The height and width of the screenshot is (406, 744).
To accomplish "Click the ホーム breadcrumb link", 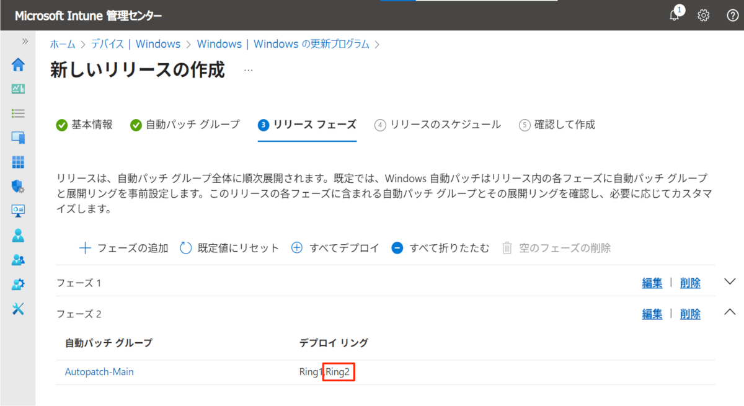I will click(x=63, y=44).
